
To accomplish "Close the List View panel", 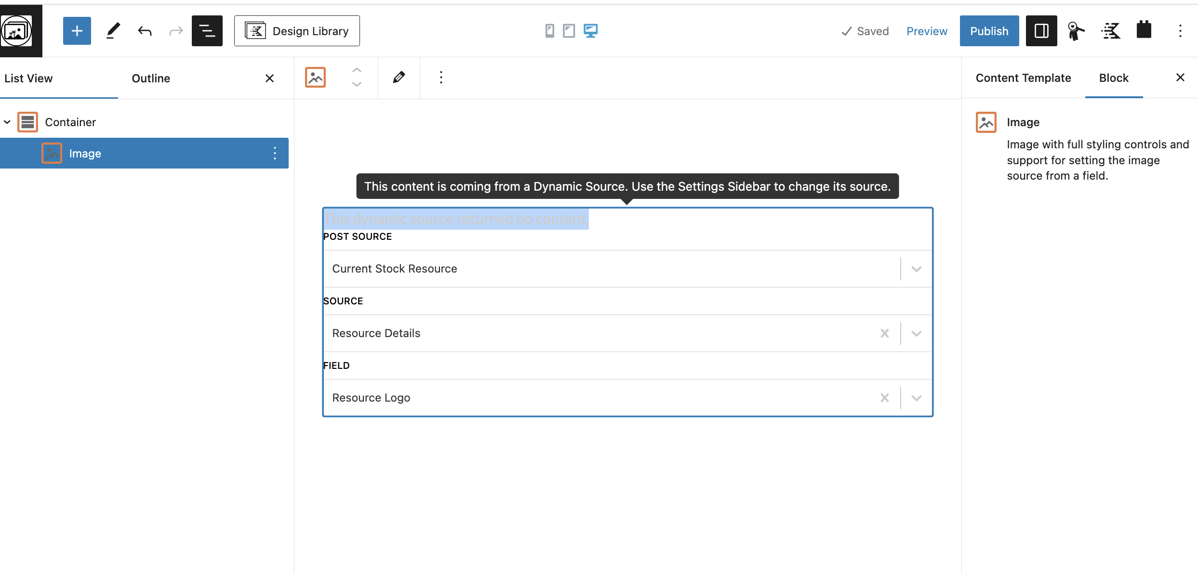I will pos(270,78).
